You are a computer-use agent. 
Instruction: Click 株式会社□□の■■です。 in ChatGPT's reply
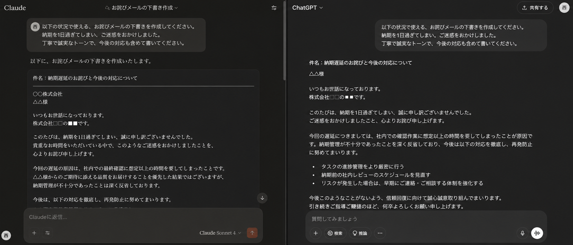338,97
